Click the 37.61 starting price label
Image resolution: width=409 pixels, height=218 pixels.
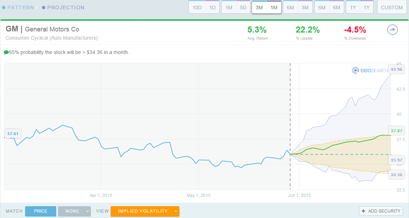[x=13, y=133]
